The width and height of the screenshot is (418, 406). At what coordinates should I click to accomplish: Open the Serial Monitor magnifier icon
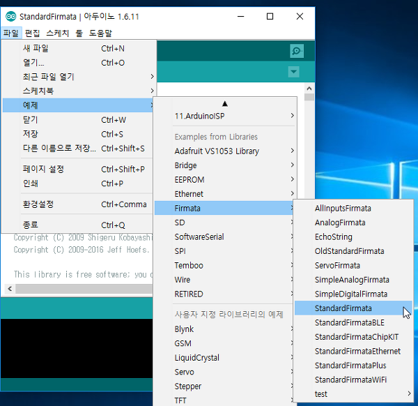coord(297,51)
